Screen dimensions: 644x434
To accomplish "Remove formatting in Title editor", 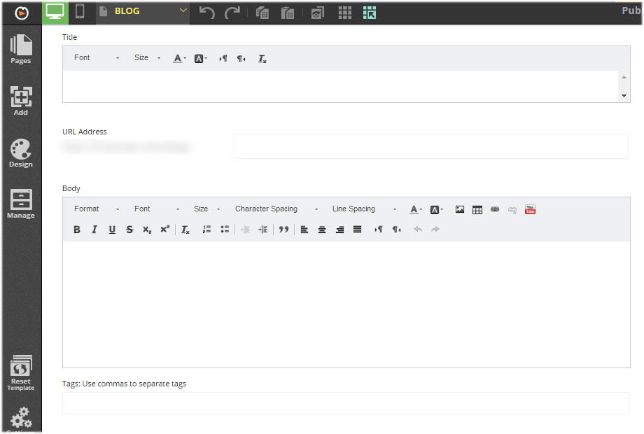I will click(262, 59).
